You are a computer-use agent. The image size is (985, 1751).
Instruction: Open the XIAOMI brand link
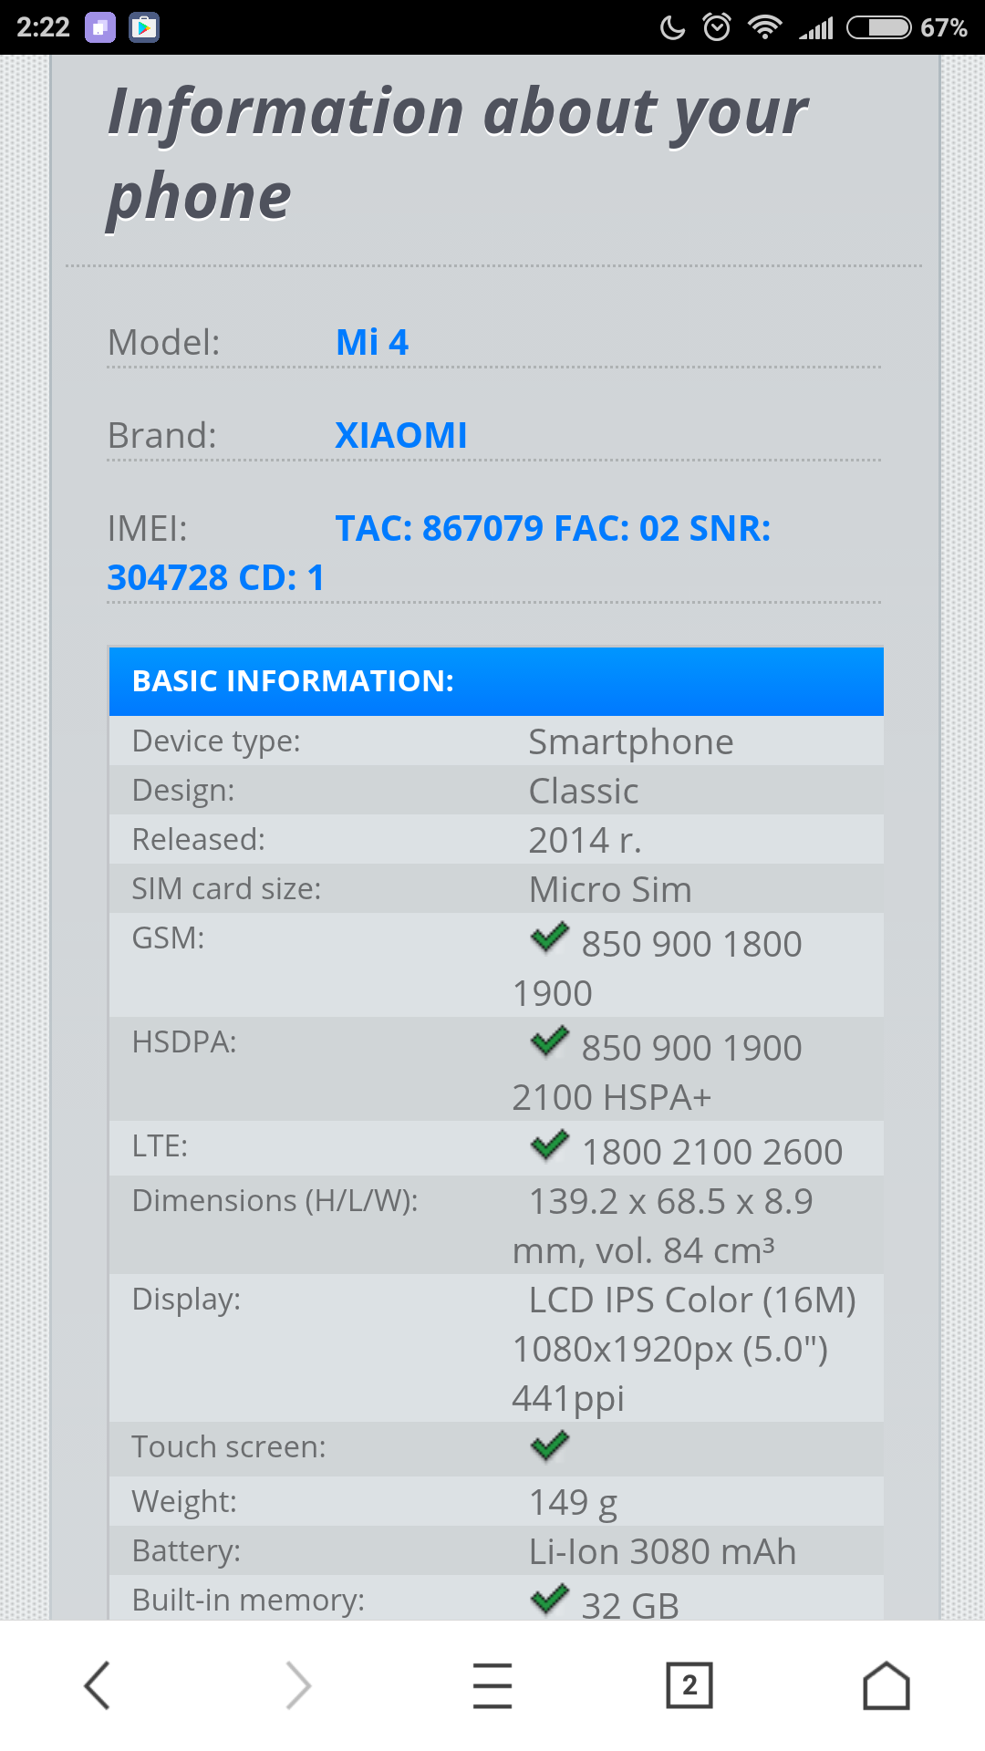coord(401,436)
